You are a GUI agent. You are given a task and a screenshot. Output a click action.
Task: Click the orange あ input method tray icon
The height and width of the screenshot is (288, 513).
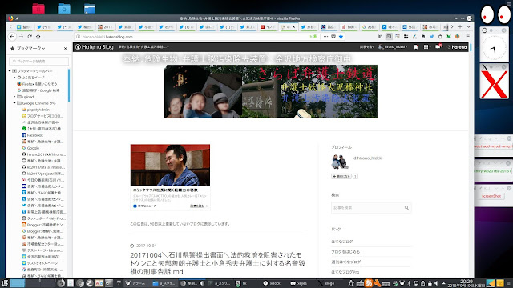point(369,283)
